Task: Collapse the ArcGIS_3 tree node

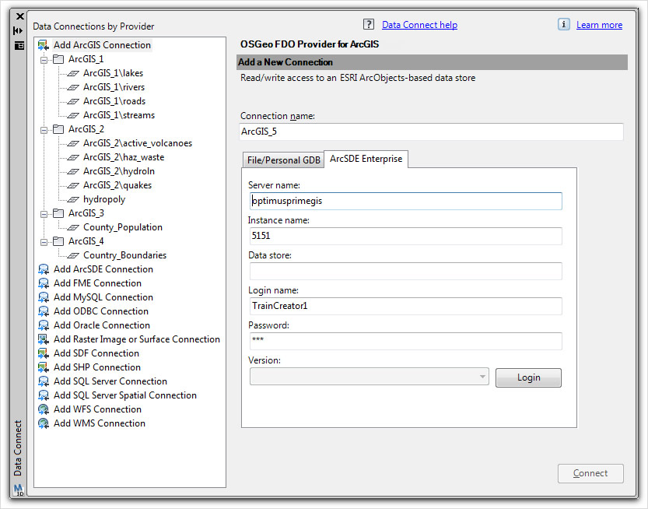Action: point(44,214)
